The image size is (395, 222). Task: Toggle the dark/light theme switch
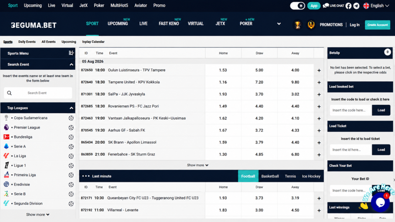coord(297,5)
